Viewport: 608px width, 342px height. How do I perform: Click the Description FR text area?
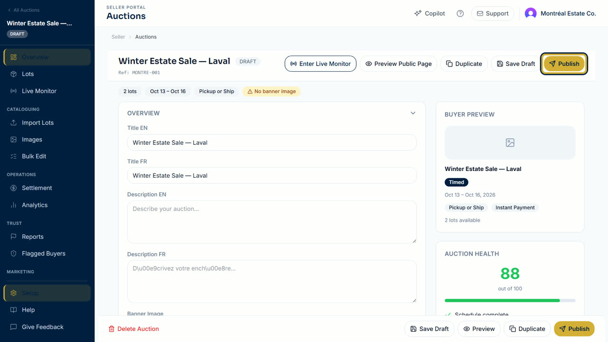(272, 282)
